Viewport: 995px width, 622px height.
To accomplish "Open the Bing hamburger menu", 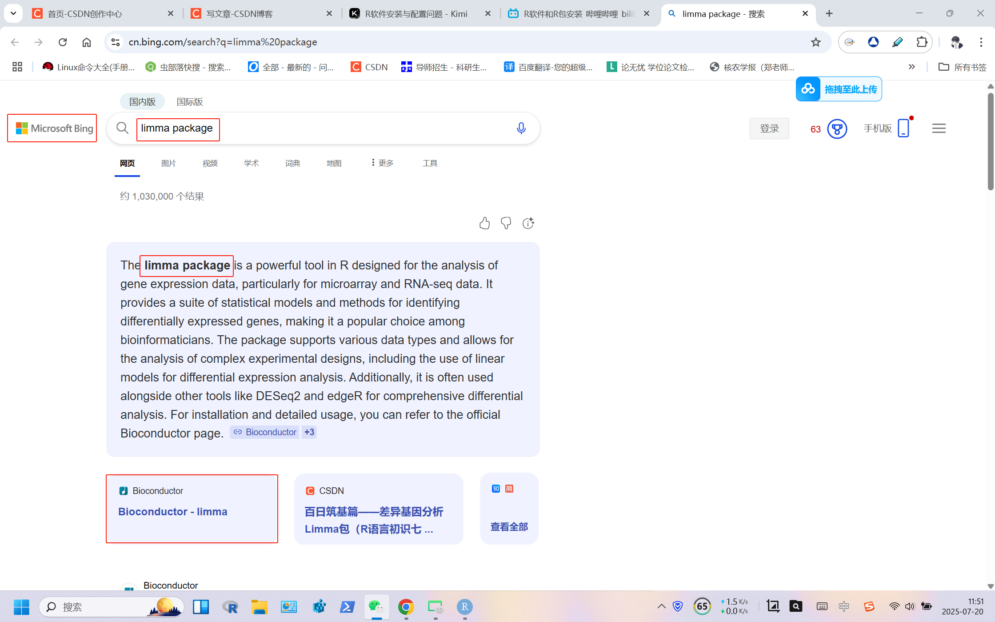I will pos(939,128).
